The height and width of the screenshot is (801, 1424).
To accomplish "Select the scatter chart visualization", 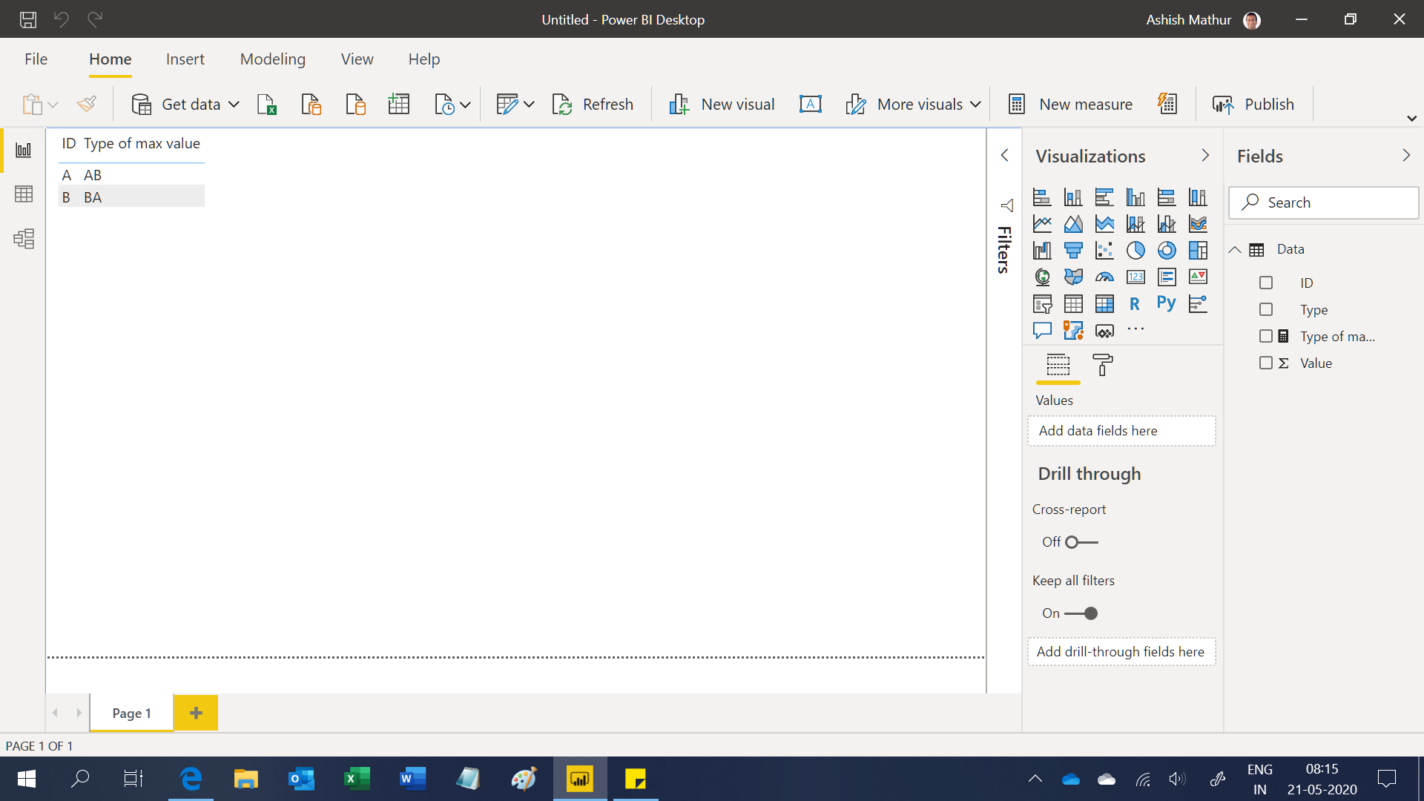I will 1104,251.
